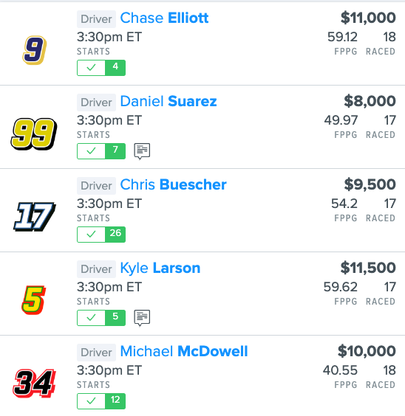Click the number 17 car icon
Viewport: 405px width, 416px height.
pyautogui.click(x=35, y=217)
